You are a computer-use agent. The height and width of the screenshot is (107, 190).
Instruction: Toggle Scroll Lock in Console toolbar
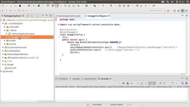pyautogui.click(x=142, y=83)
